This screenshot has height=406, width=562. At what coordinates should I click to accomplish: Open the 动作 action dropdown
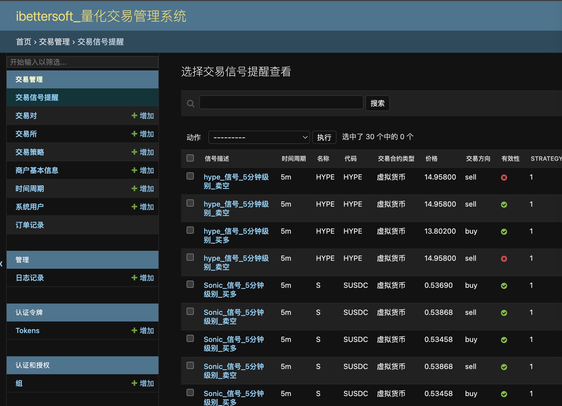259,137
